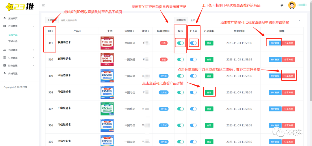Screen dimensions: 312x146
Task: Open 广电皇冠卡 192G product image
Action: [107, 109]
